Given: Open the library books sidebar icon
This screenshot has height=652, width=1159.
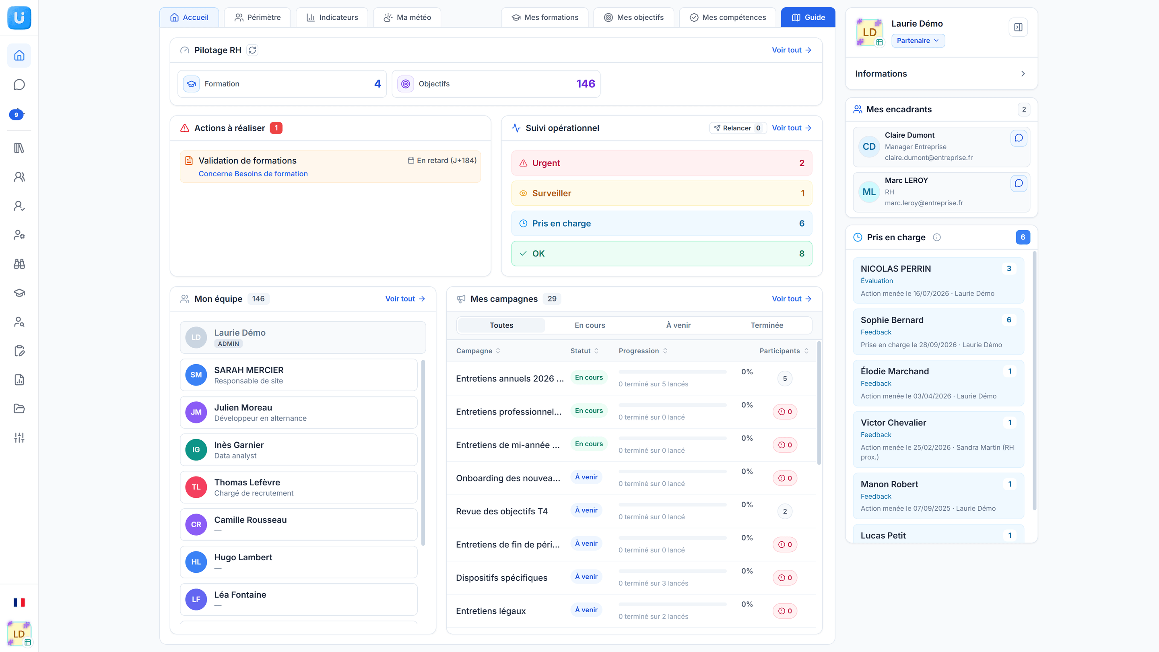Looking at the screenshot, I should [x=19, y=148].
